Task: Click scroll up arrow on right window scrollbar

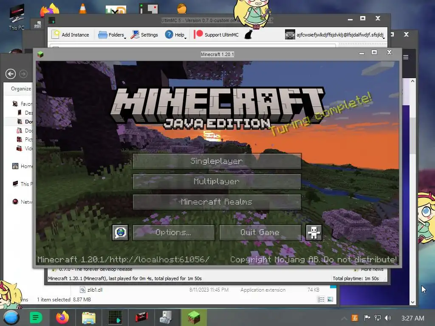Action: [x=412, y=81]
